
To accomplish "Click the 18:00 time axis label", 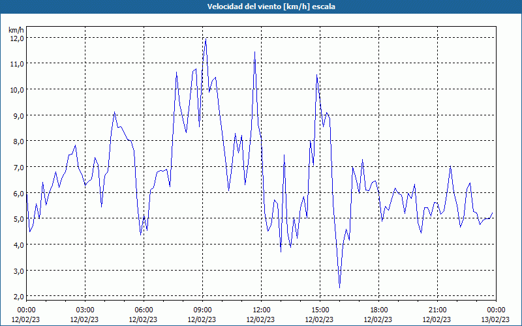I will point(379,310).
